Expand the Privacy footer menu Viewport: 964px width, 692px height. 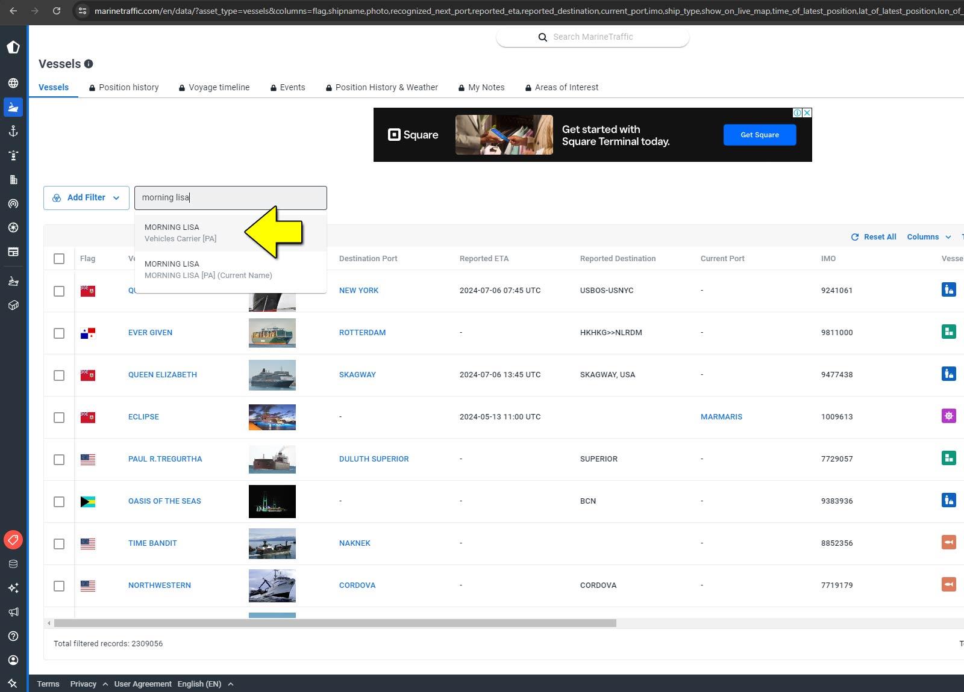(89, 684)
